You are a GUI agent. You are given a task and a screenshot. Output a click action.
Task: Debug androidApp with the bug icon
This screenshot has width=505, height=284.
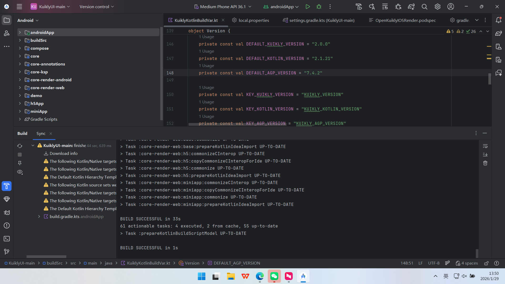319,7
